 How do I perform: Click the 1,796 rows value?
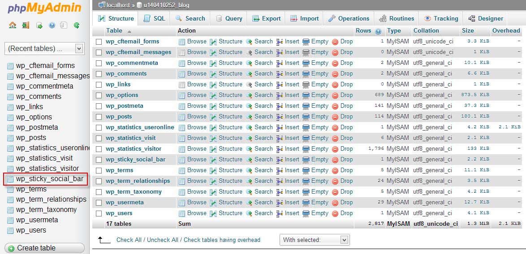pyautogui.click(x=376, y=148)
